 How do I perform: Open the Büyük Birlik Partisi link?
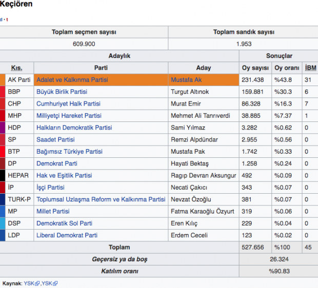pos(62,92)
